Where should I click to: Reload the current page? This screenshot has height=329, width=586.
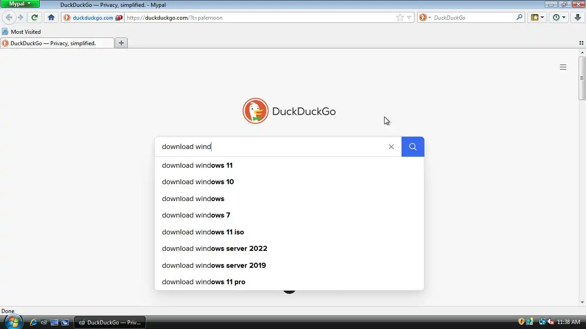click(34, 17)
